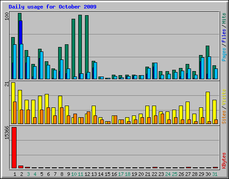Click day label '8' on x-axis
Screen dimensions: 229x179
62,174
